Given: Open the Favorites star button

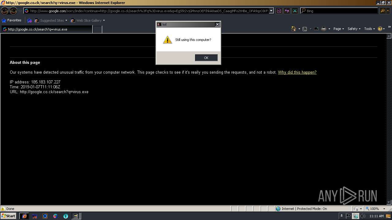Looking at the screenshot, I should click(x=12, y=20).
